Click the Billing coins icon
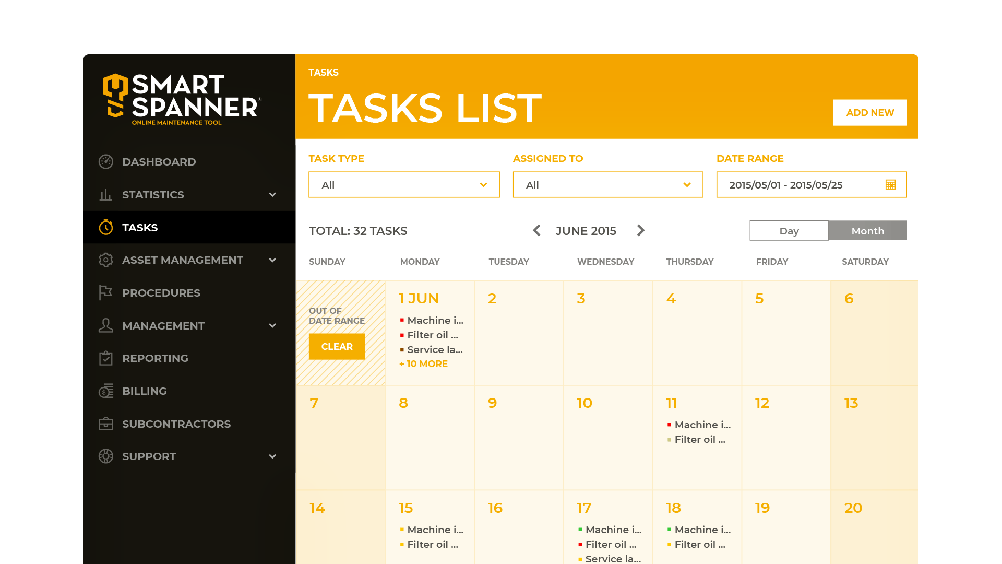The width and height of the screenshot is (1002, 564). 106,391
